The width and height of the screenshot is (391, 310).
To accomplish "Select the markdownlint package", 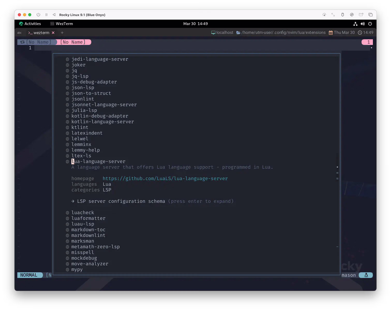I will coord(88,235).
